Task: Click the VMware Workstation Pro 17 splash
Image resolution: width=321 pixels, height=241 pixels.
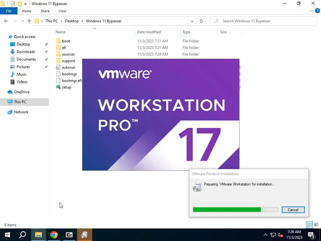Action: 161,115
